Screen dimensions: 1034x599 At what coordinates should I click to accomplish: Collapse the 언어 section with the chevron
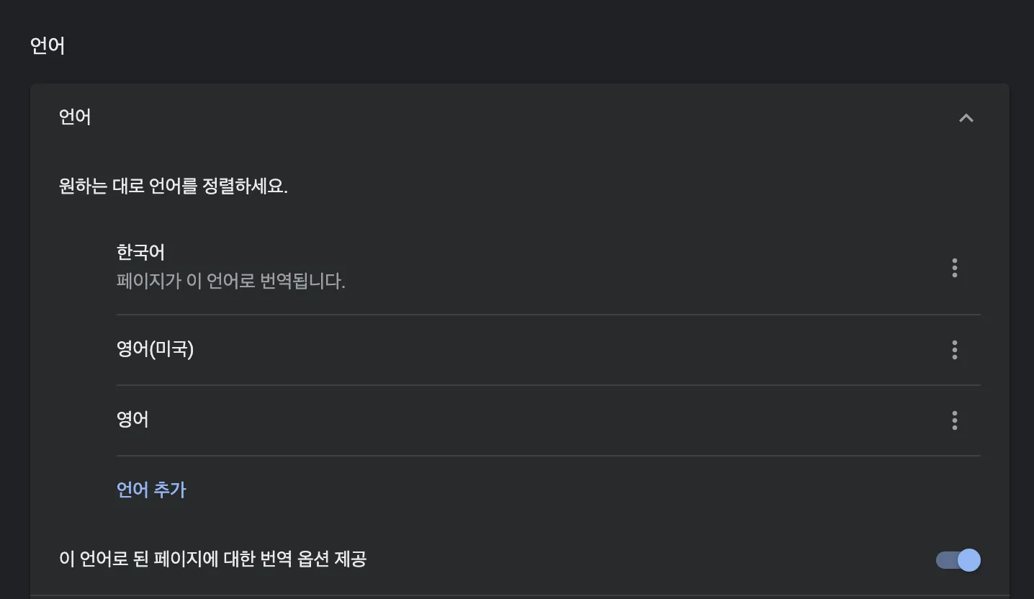coord(966,117)
